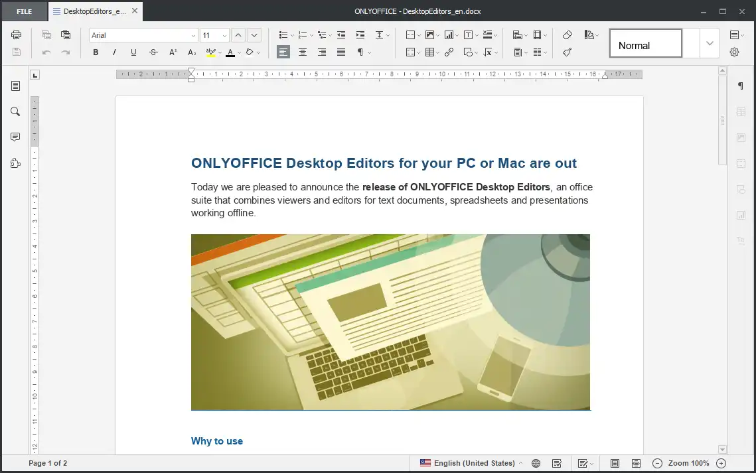Undo the last action

pyautogui.click(x=46, y=52)
